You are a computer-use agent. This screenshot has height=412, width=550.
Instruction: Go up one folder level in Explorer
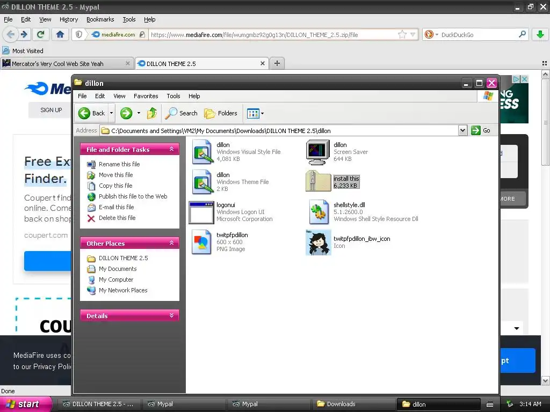[152, 113]
